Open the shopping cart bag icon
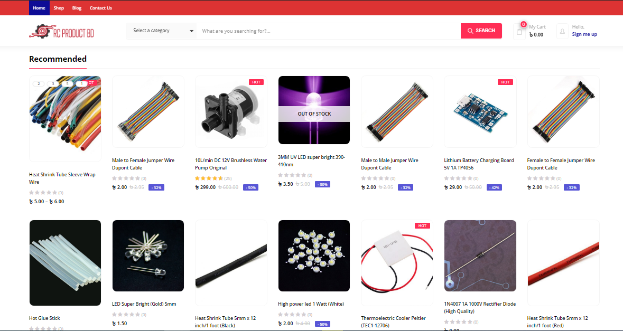Image resolution: width=623 pixels, height=331 pixels. click(x=519, y=32)
